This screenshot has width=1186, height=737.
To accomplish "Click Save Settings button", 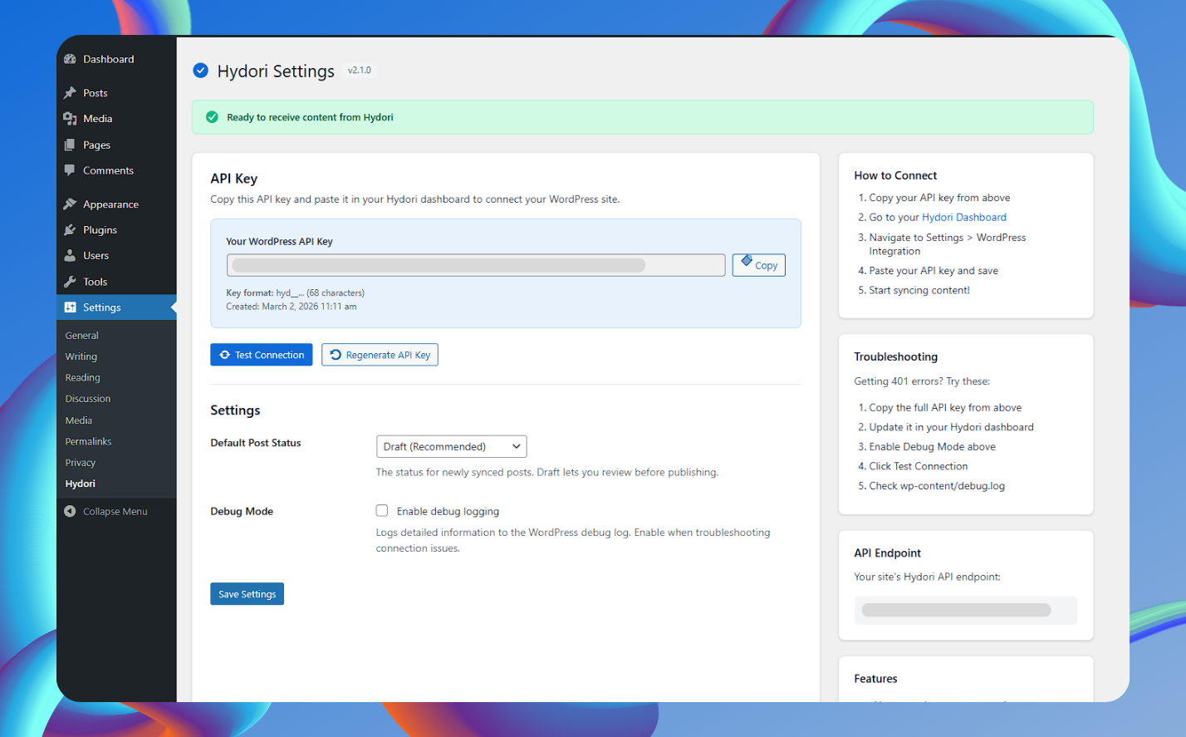I will click(x=247, y=594).
